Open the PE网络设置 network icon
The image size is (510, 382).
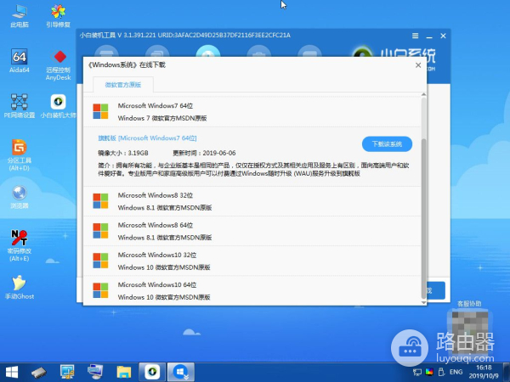point(19,102)
